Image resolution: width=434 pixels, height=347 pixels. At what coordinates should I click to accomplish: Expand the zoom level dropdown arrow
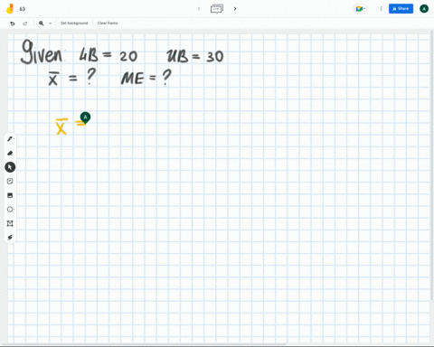tap(51, 23)
